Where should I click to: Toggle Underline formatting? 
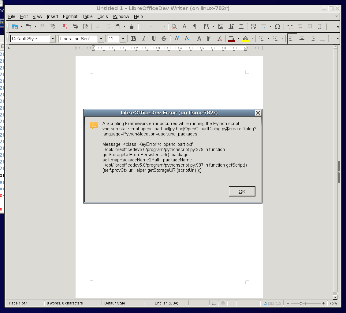(154, 38)
